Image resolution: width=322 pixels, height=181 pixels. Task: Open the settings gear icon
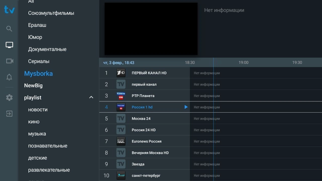click(9, 98)
